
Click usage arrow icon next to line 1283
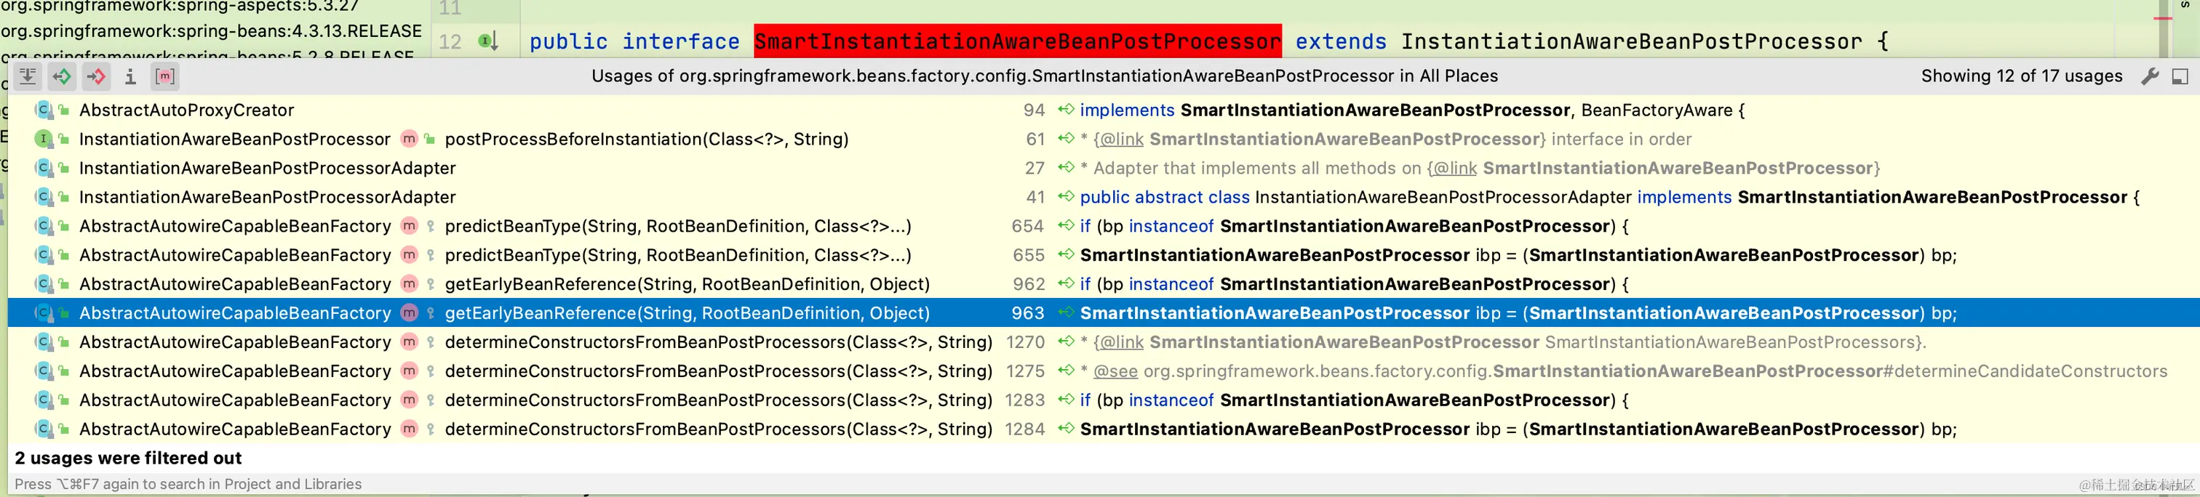(1066, 399)
